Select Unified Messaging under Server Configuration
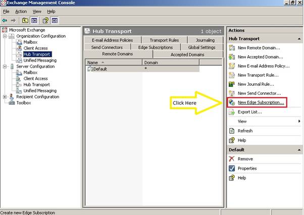Image resolution: width=304 pixels, height=215 pixels. pyautogui.click(x=40, y=90)
